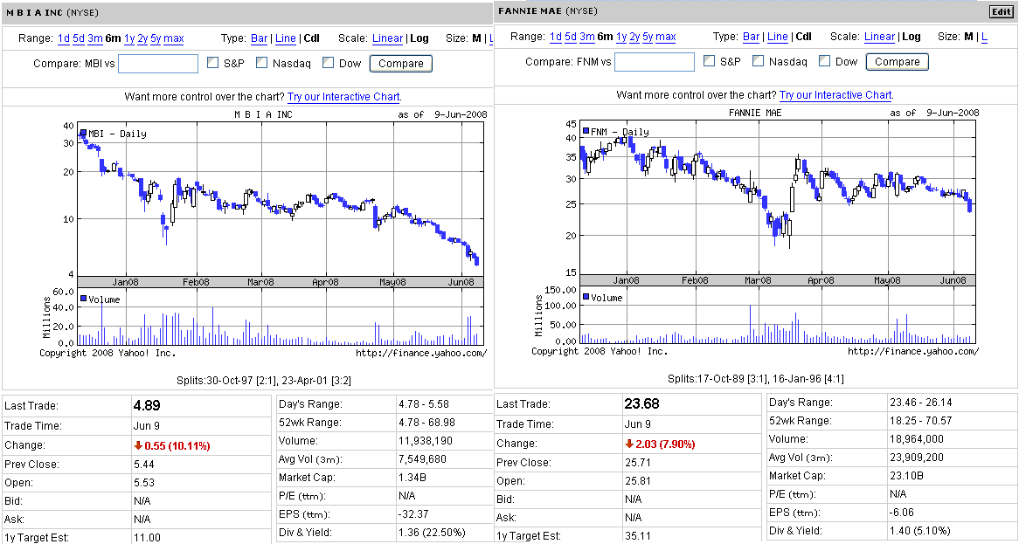This screenshot has height=544, width=1019.
Task: Click MBIA avg vol value 7,549,680
Action: [422, 459]
